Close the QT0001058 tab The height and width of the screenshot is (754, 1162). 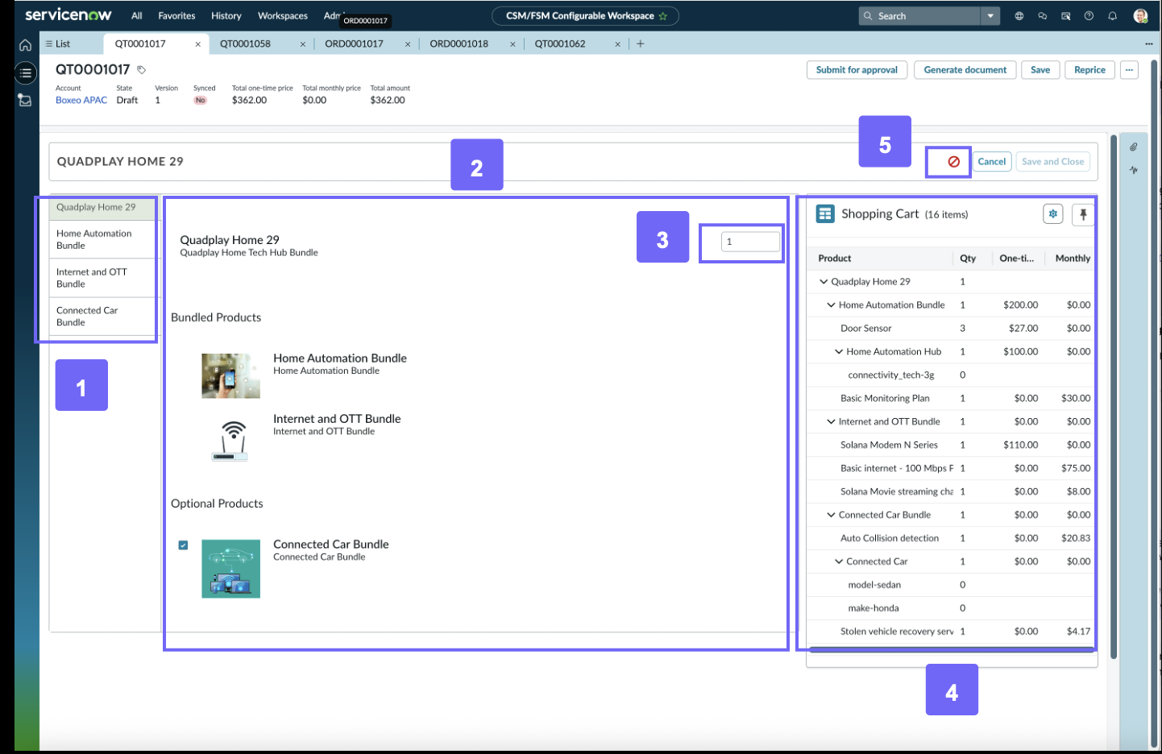pyautogui.click(x=302, y=44)
